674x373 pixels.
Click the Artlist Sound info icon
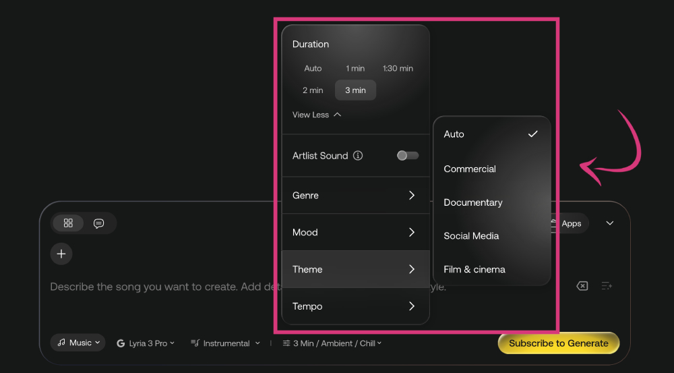358,156
